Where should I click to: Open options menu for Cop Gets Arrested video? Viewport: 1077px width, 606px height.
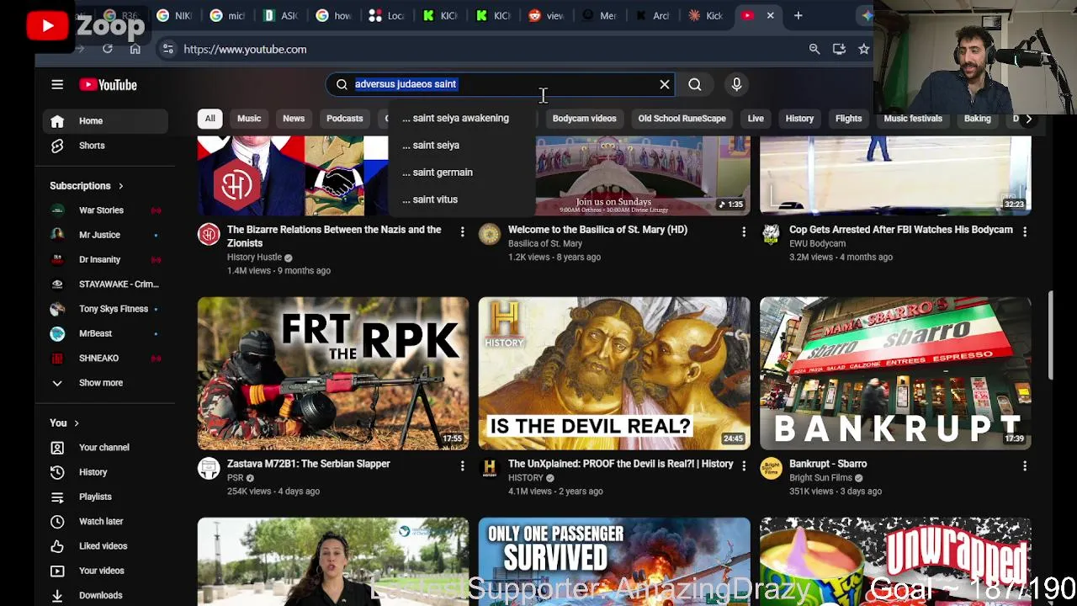[1024, 231]
